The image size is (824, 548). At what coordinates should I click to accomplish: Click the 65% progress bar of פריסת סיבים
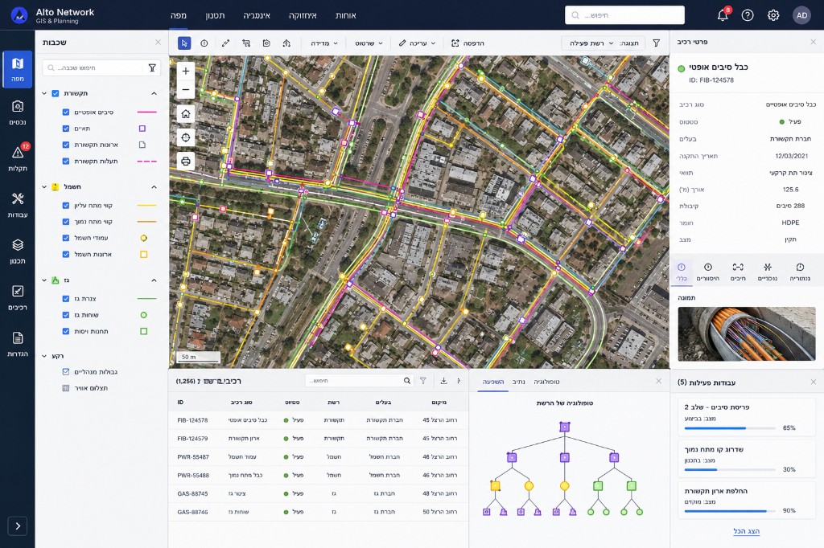(729, 428)
